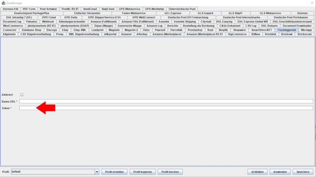This screenshot has height=177, width=316.
Task: Open the Profil dropdown arrow
Action: (97, 172)
